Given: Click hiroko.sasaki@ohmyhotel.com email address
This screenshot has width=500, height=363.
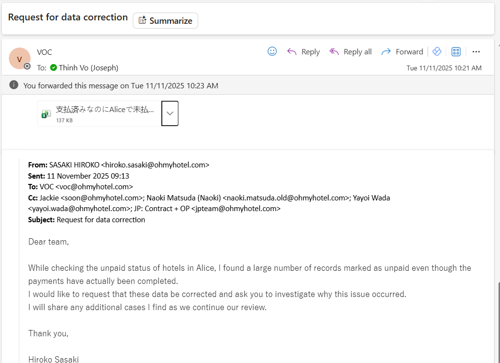Looking at the screenshot, I should (155, 165).
